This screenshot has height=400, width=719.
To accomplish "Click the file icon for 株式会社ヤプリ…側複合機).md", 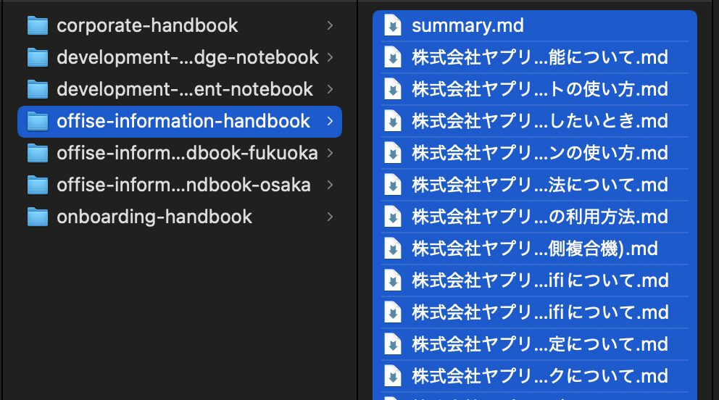I will point(393,249).
